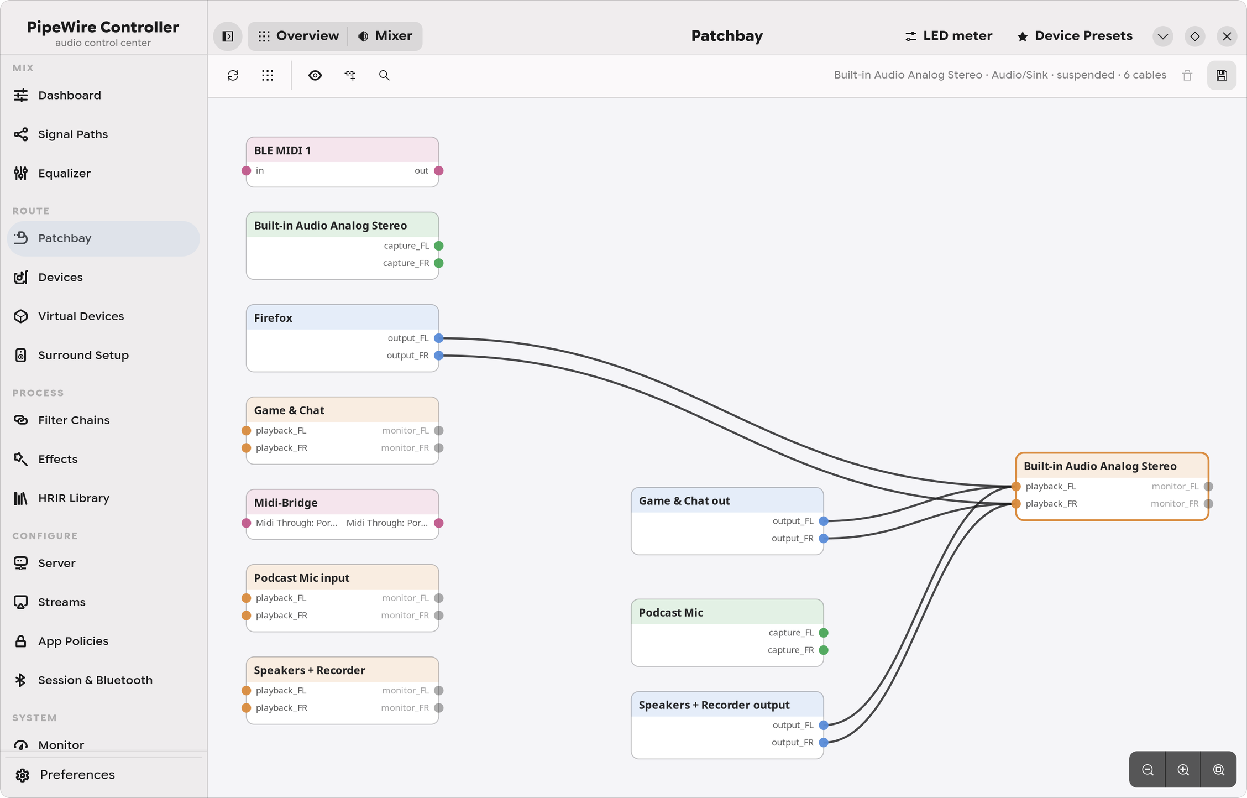Zoom in the patchbay canvas
Image resolution: width=1247 pixels, height=798 pixels.
1183,769
